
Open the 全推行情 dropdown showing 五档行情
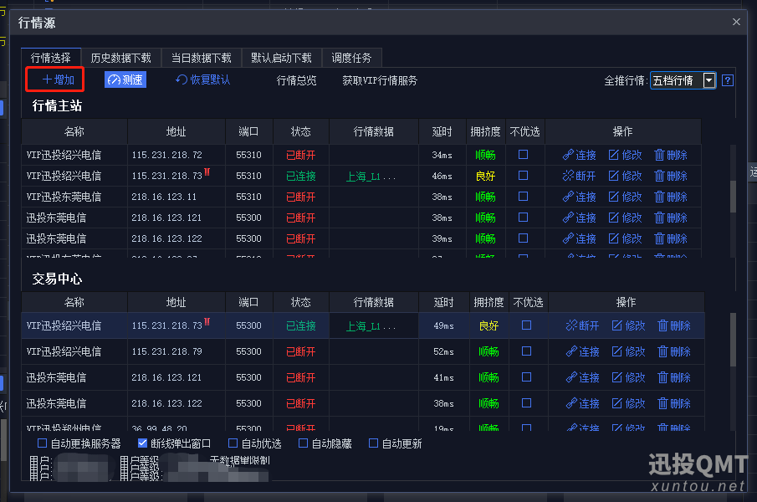coord(683,80)
